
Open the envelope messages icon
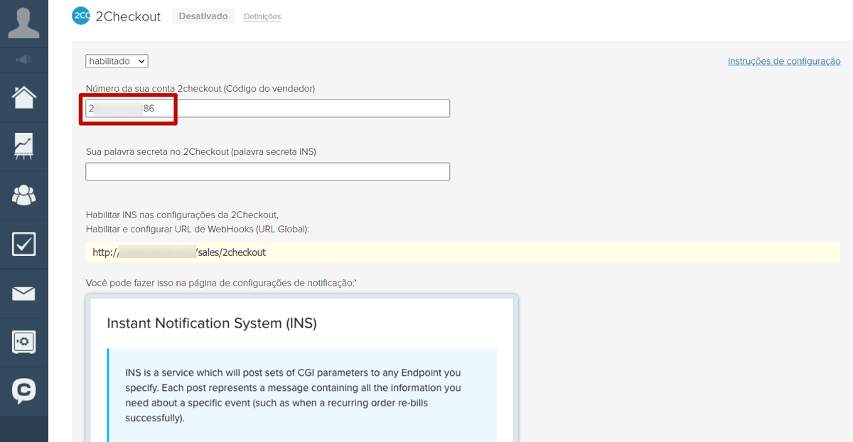tap(23, 293)
